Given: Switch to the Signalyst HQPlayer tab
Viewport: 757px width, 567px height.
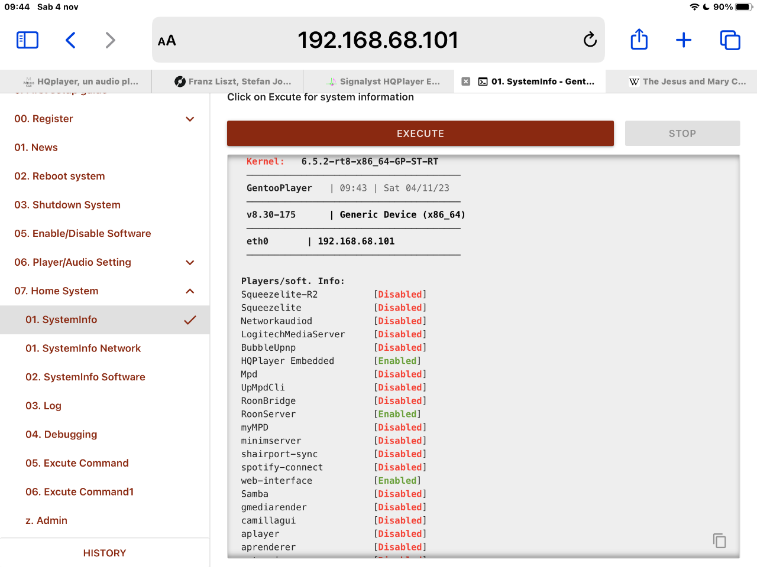Looking at the screenshot, I should (x=383, y=82).
